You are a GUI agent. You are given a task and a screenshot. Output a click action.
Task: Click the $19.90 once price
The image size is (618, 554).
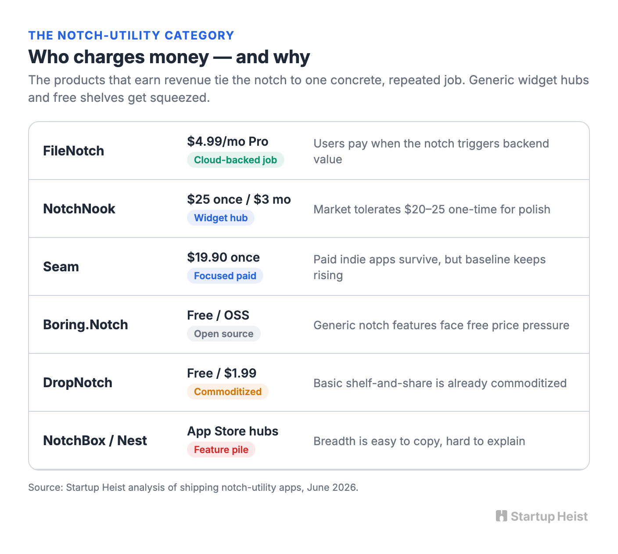pyautogui.click(x=223, y=257)
